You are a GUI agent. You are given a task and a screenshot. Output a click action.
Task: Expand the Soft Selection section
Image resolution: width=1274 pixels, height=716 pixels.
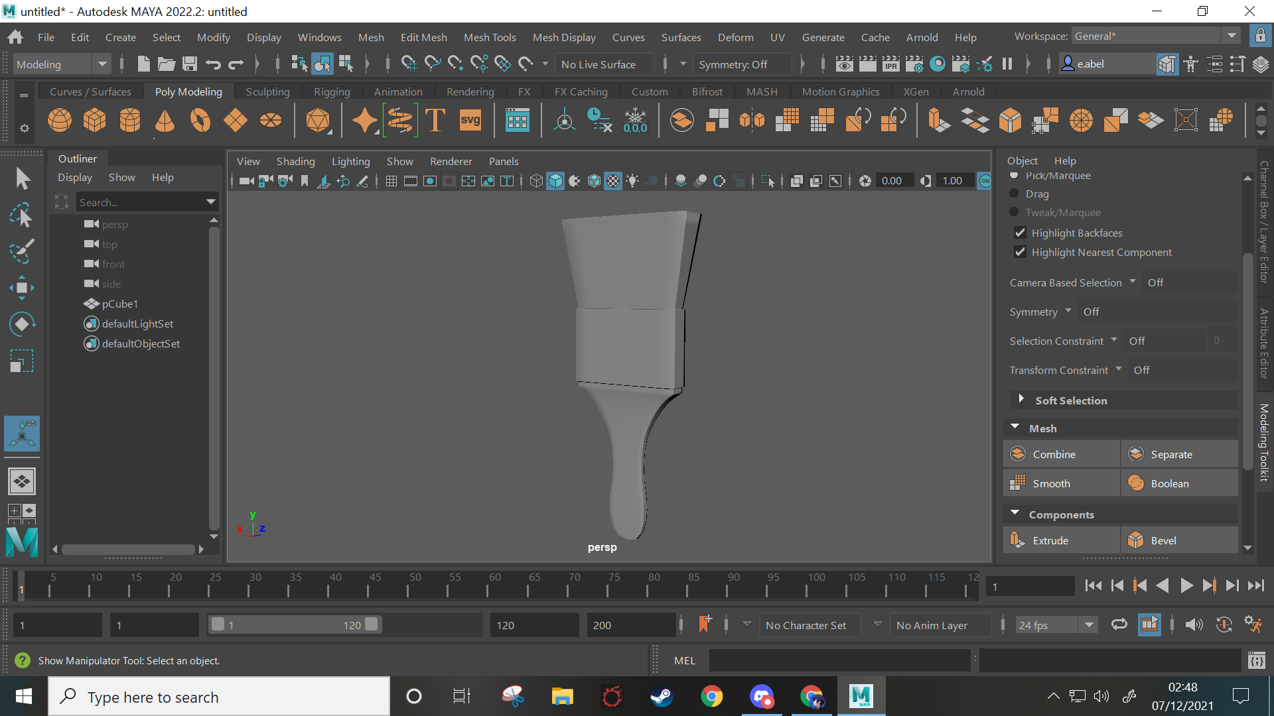pos(1021,399)
